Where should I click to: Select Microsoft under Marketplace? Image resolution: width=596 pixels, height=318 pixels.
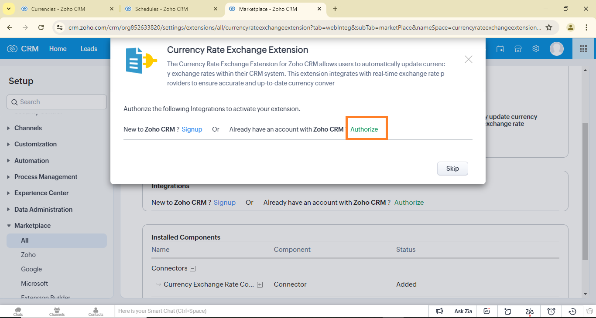pos(34,284)
